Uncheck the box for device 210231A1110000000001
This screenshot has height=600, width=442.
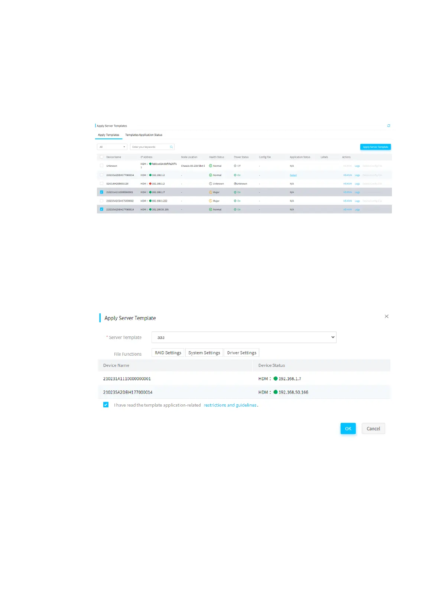pos(101,192)
